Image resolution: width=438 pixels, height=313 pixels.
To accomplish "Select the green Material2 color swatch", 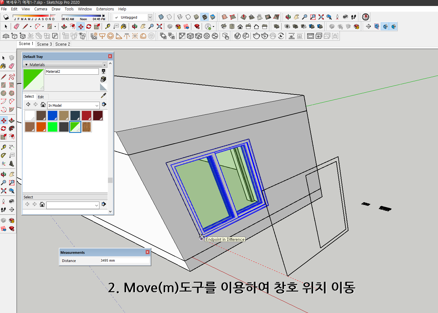I will tap(75, 127).
